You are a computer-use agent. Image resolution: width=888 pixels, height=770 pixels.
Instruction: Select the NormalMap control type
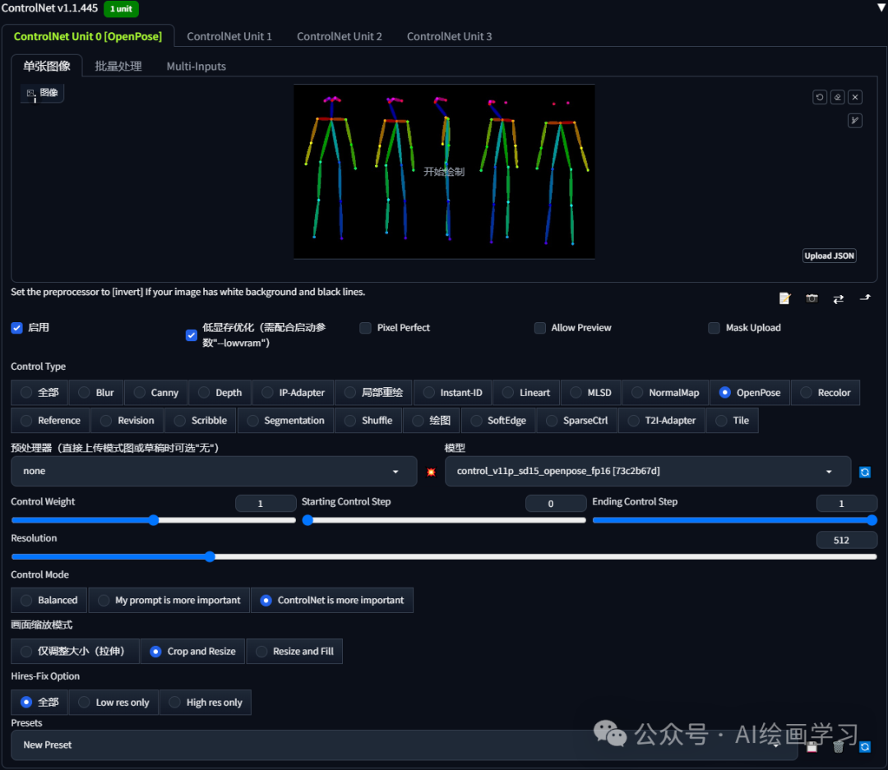[665, 392]
